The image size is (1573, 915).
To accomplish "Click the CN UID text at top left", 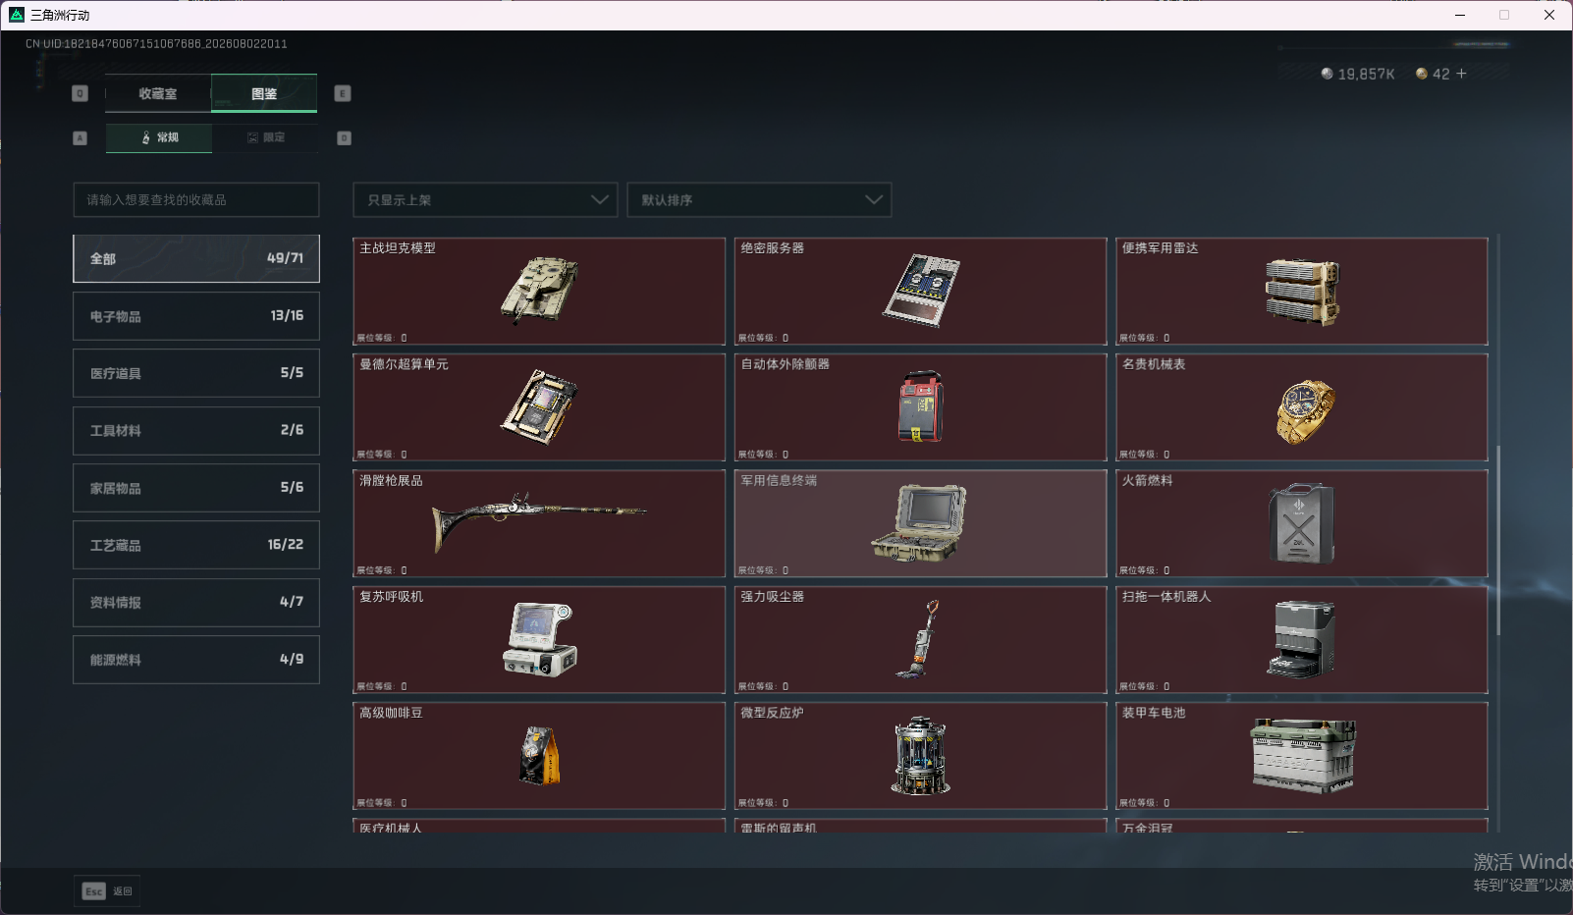I will click(156, 44).
